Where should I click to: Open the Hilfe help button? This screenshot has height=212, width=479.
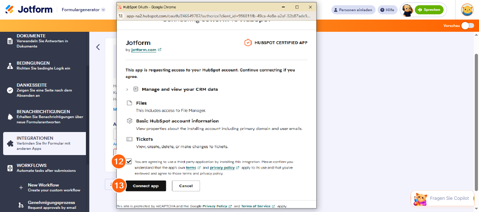coord(387,10)
